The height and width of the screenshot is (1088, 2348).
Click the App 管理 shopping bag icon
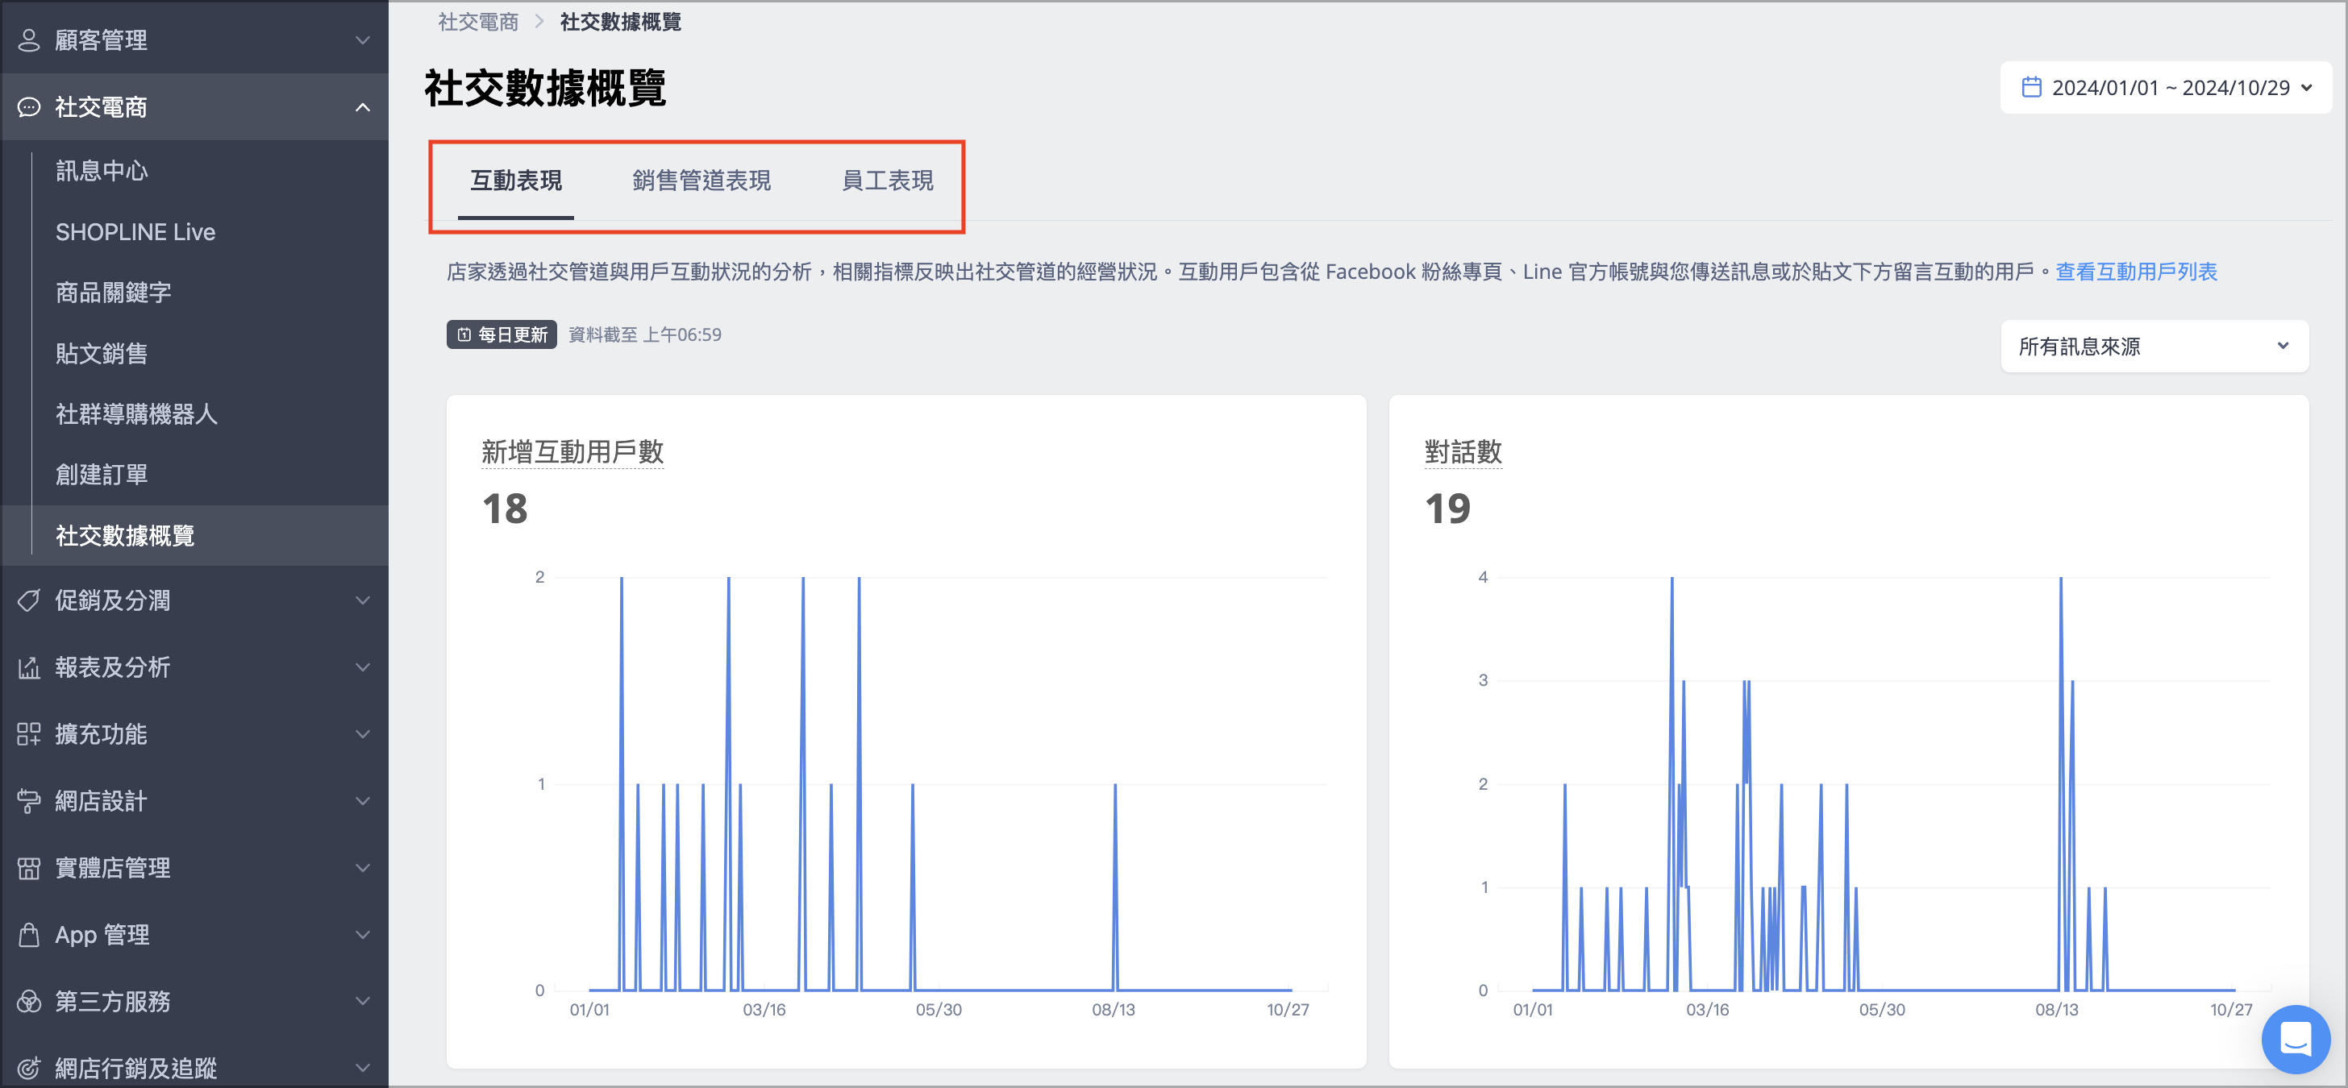pyautogui.click(x=29, y=935)
